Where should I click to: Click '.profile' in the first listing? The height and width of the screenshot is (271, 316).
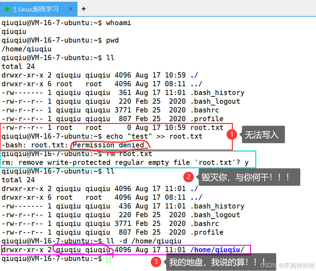point(207,119)
